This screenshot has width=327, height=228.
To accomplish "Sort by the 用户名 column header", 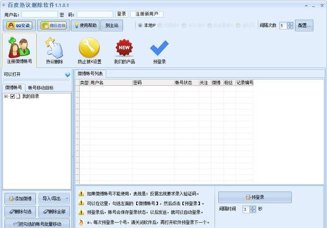I will (x=111, y=83).
